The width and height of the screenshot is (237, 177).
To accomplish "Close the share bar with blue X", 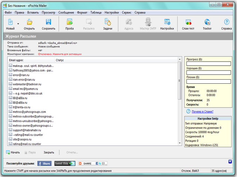I will click(230, 162).
